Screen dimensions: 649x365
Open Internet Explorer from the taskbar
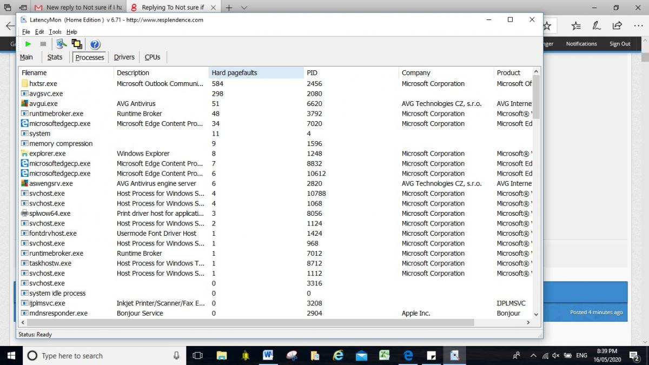click(338, 355)
